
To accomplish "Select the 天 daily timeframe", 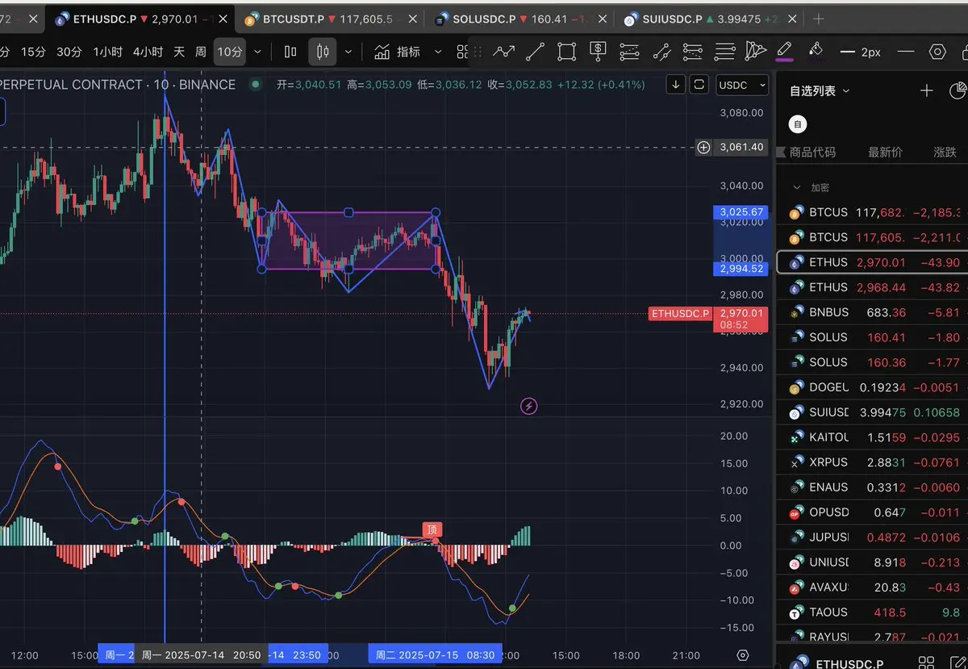I will click(x=178, y=52).
